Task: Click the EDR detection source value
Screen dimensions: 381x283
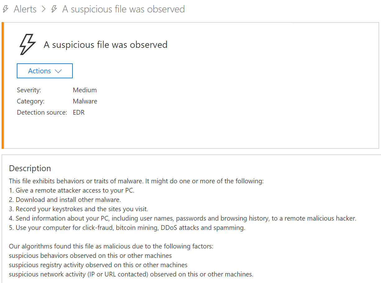Action: click(79, 112)
